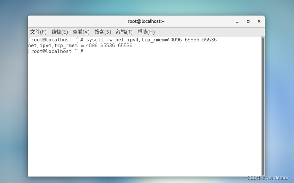This screenshot has width=294, height=183.
Task: Click the root@localhost:~ title bar text
Action: point(146,21)
